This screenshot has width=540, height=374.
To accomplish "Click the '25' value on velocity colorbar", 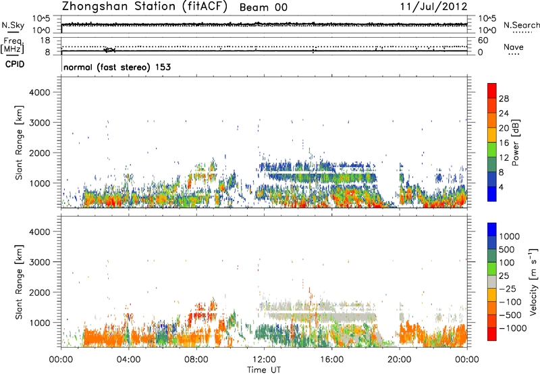I will pos(504,276).
